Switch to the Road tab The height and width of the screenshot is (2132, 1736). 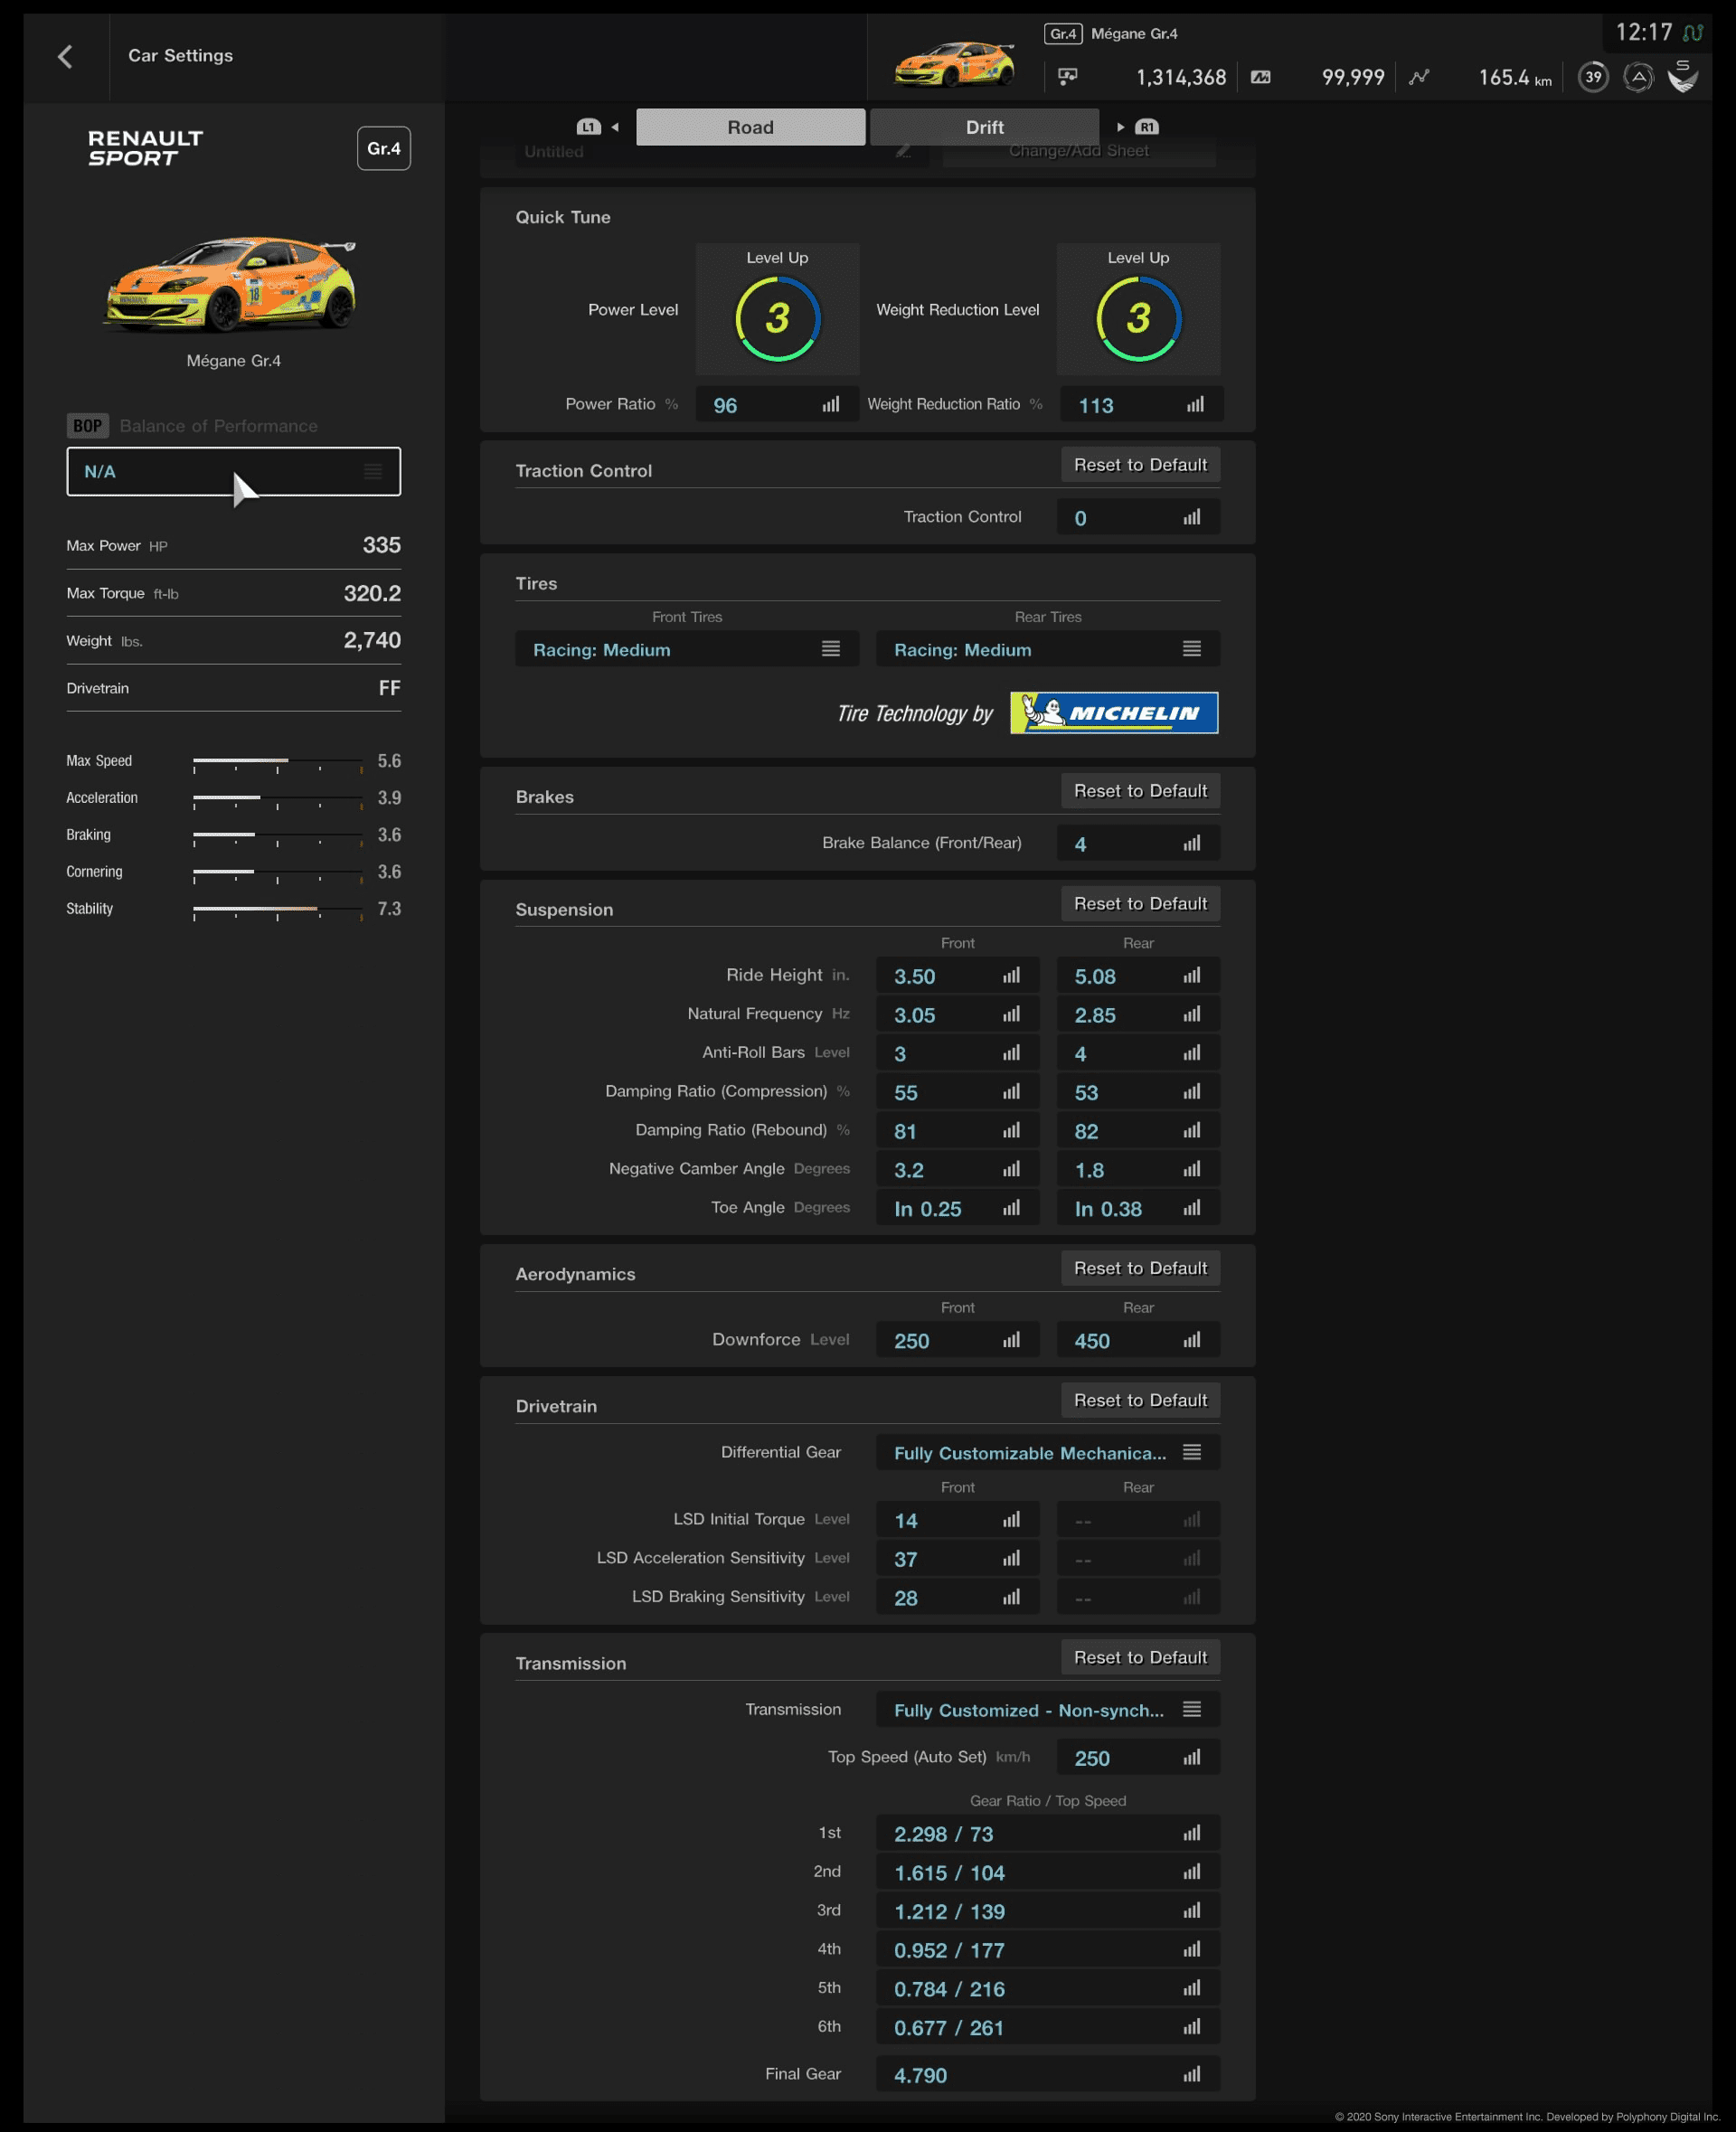(750, 127)
